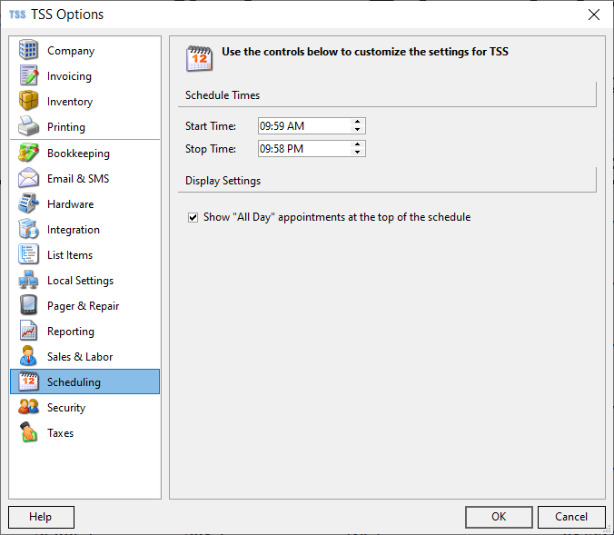
Task: Click the Integration icon in sidebar
Action: point(28,229)
